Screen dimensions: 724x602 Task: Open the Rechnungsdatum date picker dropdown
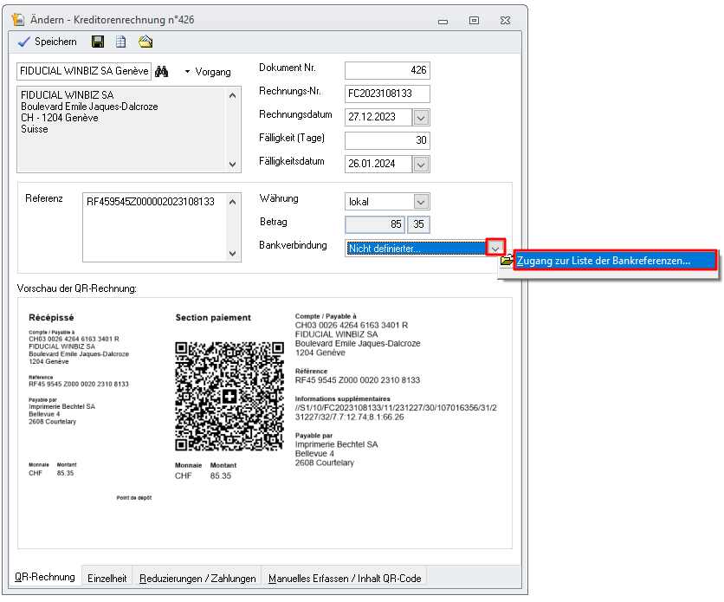(420, 117)
